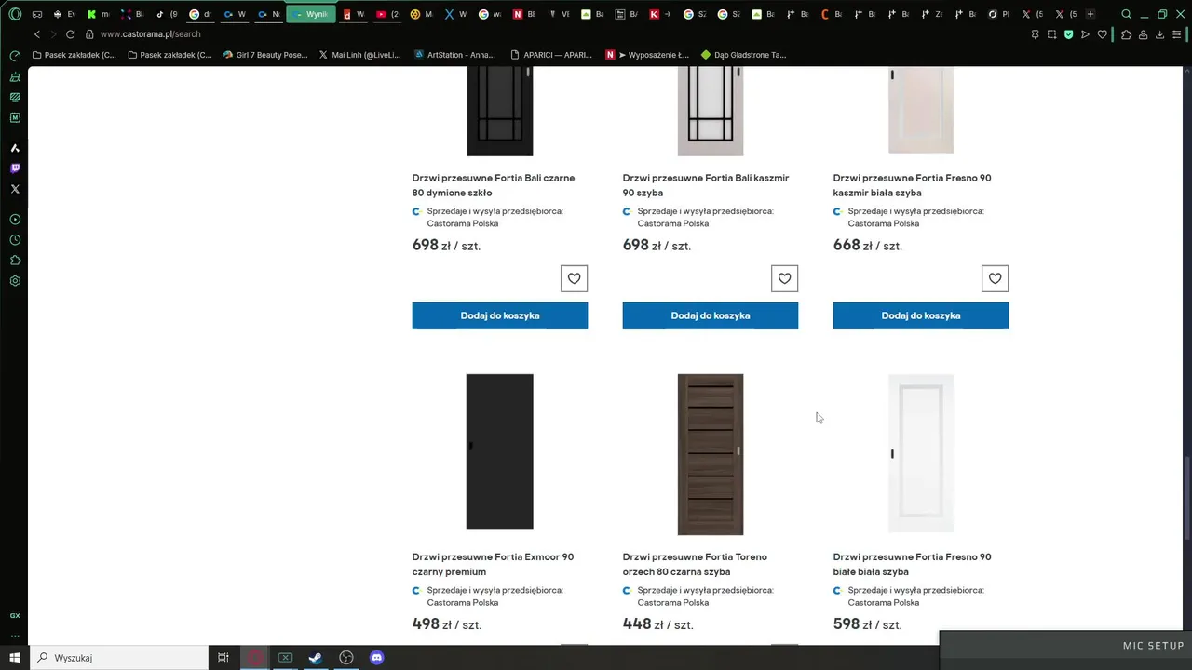
Task: Open the sidebar Player icon
Action: (x=15, y=220)
